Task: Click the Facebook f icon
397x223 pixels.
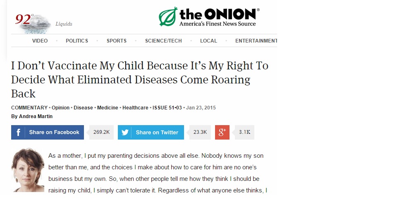Action: (x=19, y=133)
